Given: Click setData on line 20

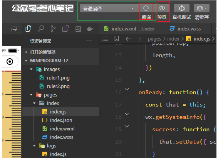Looking at the screenshot, I should coord(188,142).
